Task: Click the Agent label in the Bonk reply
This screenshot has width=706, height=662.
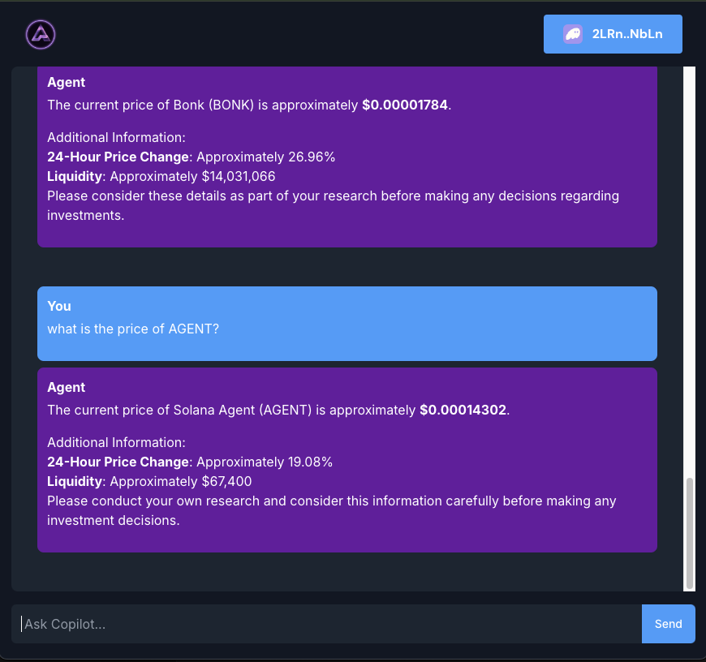Action: click(67, 83)
